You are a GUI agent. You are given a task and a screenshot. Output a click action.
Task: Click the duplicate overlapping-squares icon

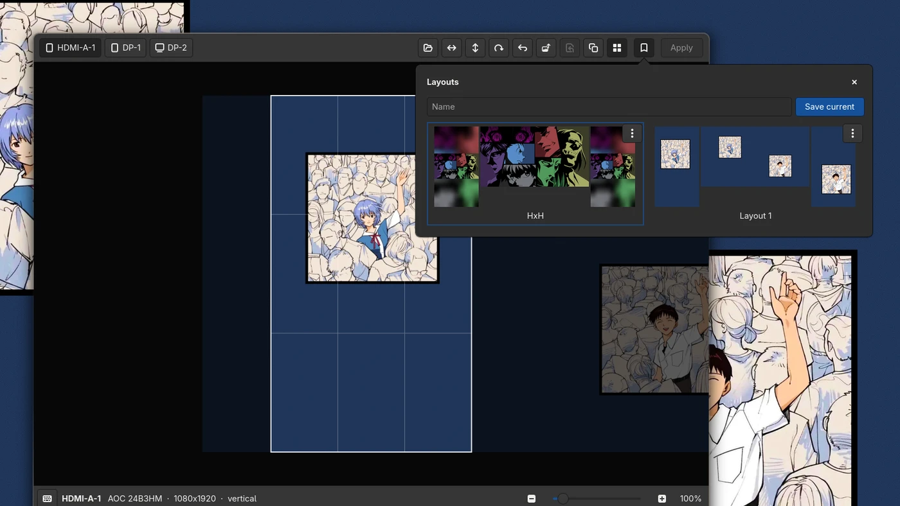click(593, 48)
